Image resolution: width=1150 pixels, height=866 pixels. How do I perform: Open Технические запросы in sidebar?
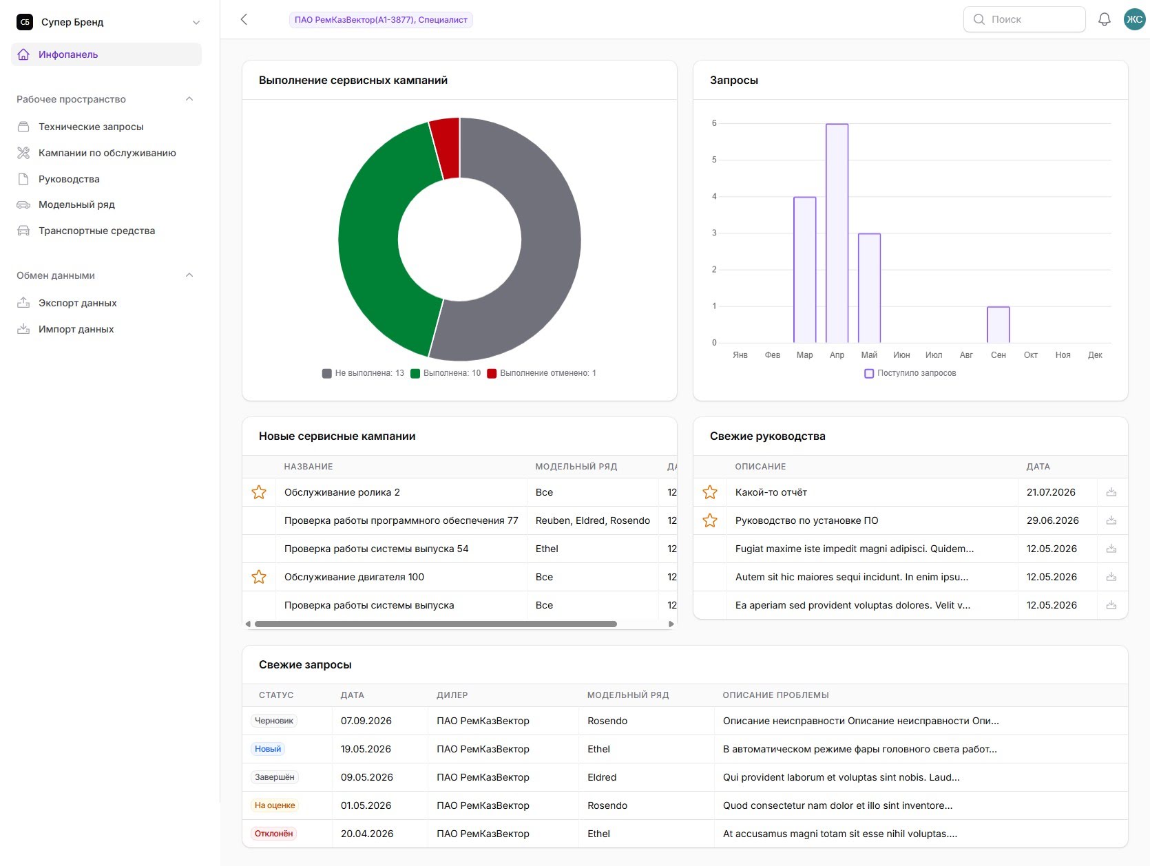tap(106, 127)
